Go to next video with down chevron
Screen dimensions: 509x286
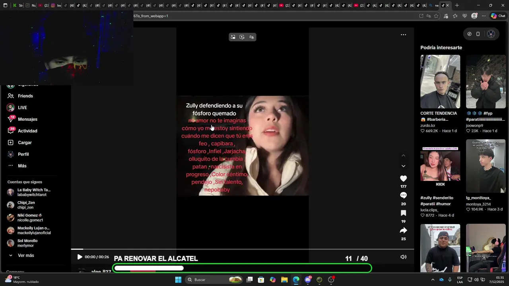click(x=403, y=166)
